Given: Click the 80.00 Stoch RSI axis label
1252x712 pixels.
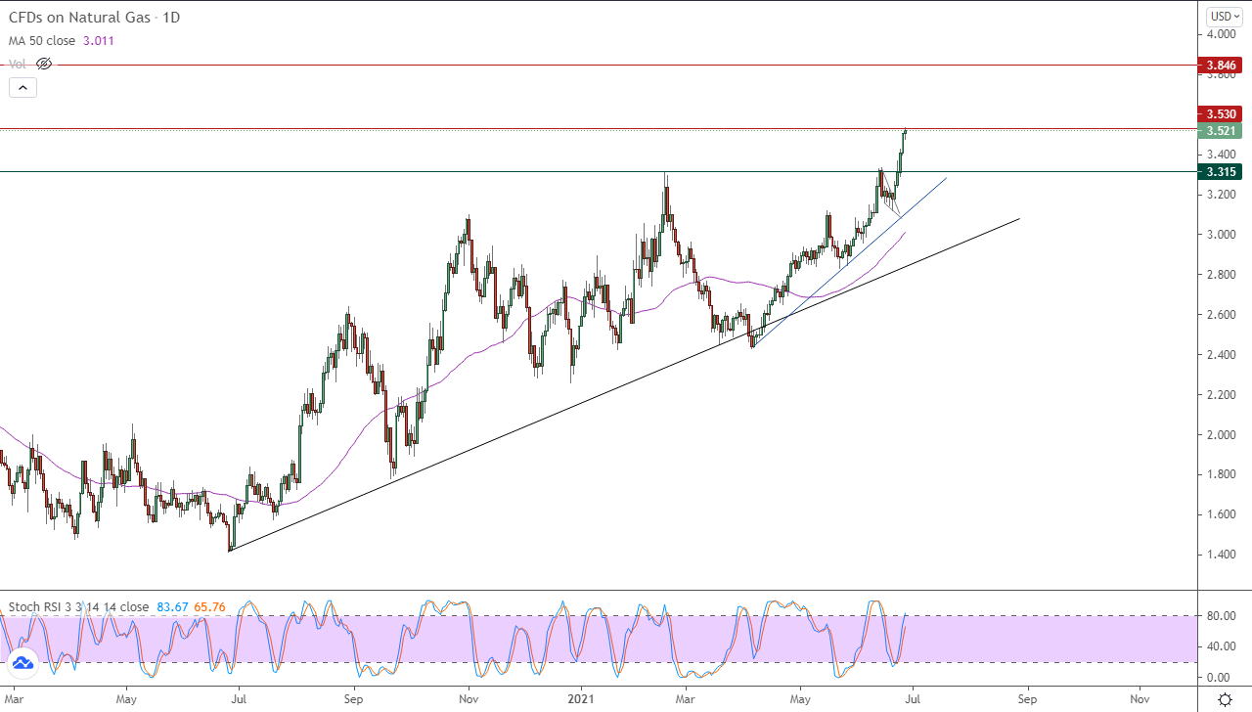Looking at the screenshot, I should (x=1223, y=616).
